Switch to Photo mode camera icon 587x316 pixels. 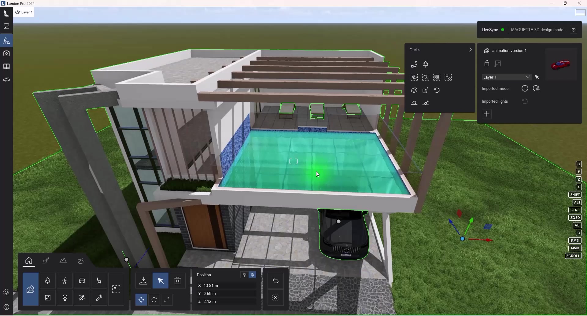tap(6, 53)
